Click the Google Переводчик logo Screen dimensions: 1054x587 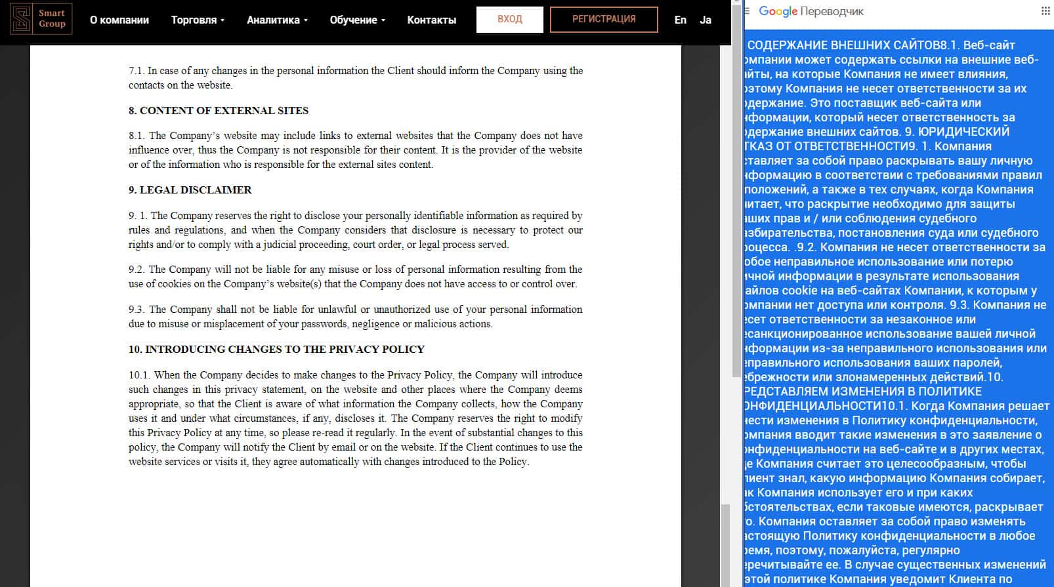(811, 11)
